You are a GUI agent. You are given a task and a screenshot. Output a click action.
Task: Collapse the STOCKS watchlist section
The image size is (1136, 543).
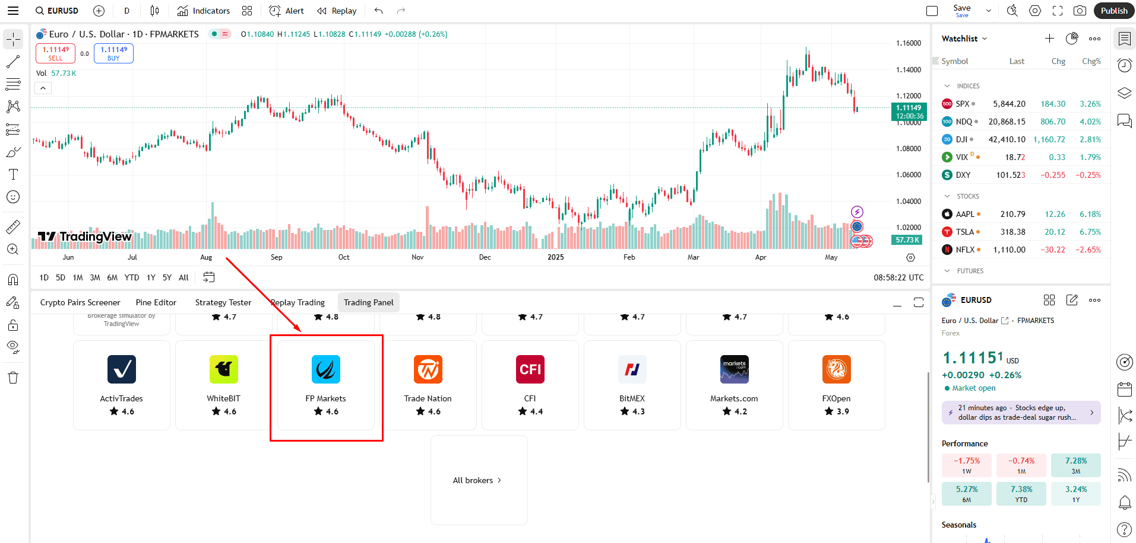(947, 196)
